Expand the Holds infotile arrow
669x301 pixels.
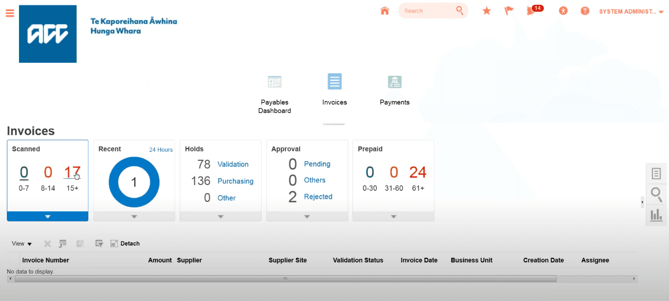(x=221, y=217)
